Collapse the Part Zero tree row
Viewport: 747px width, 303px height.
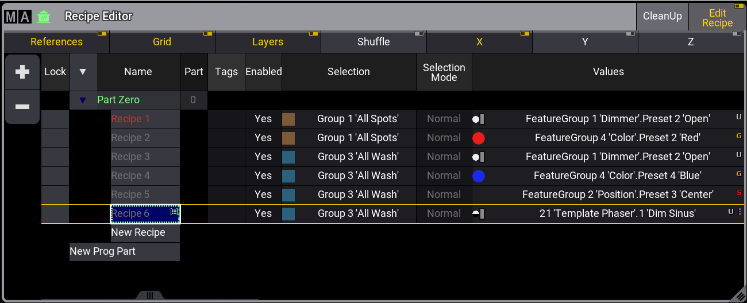pos(83,100)
